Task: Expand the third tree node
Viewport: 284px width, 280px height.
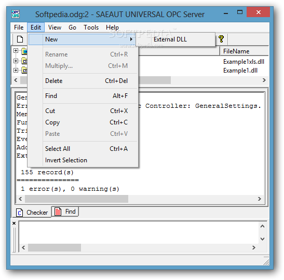Action: (16, 70)
